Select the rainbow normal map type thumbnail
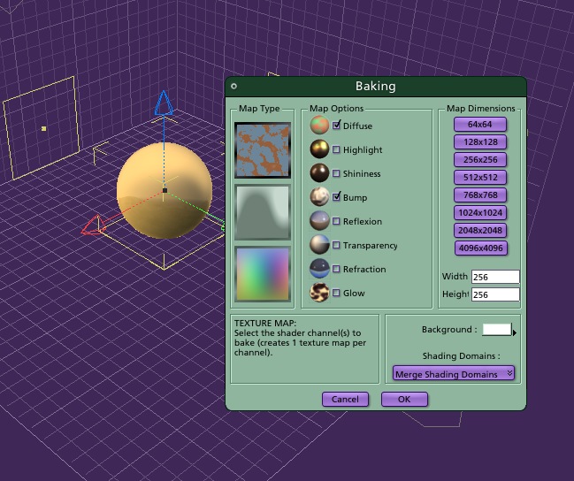 click(x=263, y=274)
